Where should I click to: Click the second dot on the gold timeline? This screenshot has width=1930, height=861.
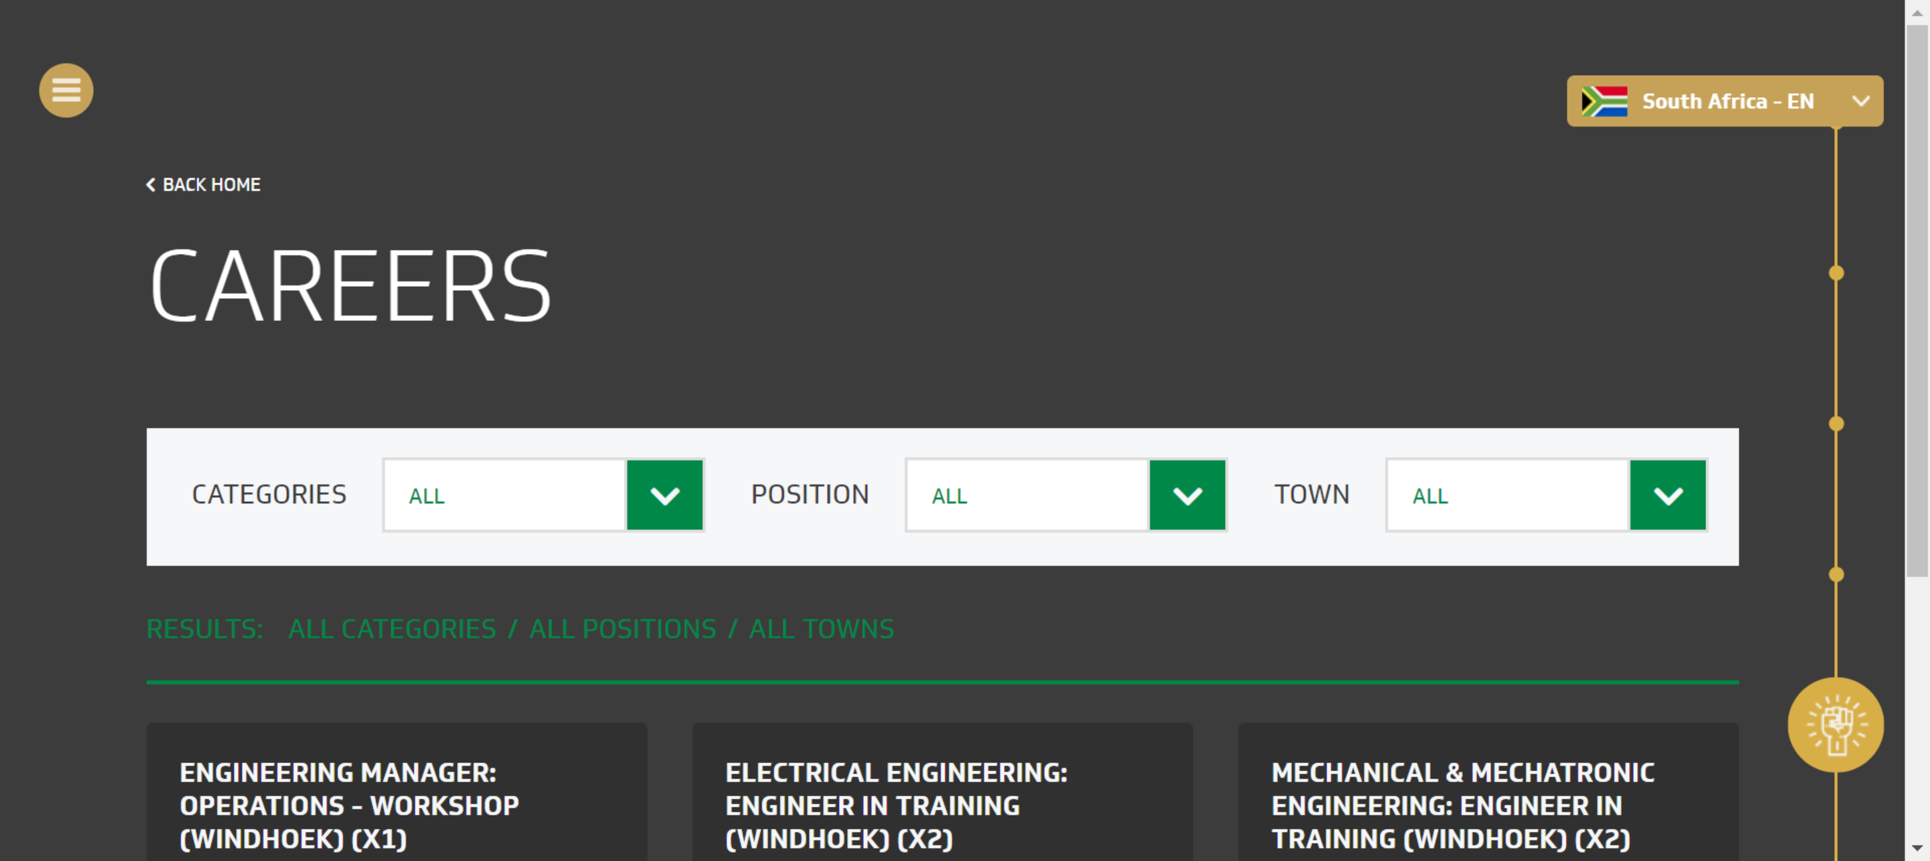(1836, 423)
